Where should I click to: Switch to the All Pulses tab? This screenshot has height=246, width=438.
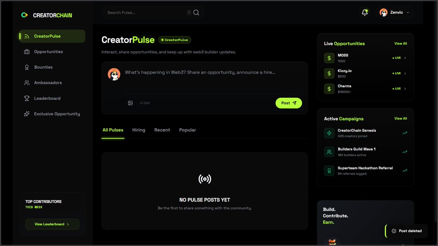click(113, 130)
